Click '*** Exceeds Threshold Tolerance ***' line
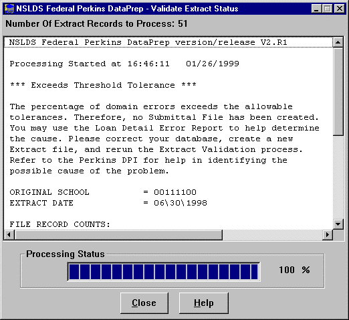Viewport: 349px width, 320px height. click(x=103, y=85)
